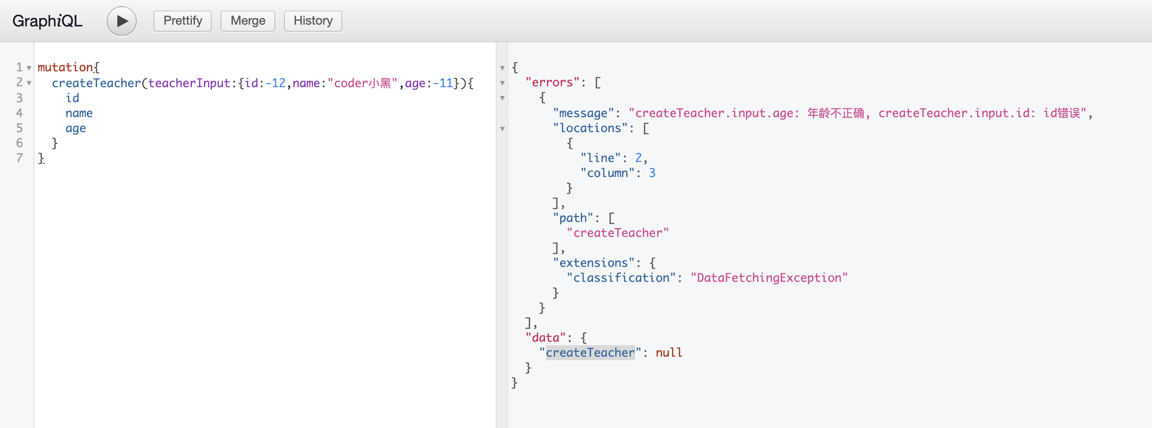The width and height of the screenshot is (1152, 428).
Task: Click the "mutation" keyword in the editor
Action: coord(65,67)
